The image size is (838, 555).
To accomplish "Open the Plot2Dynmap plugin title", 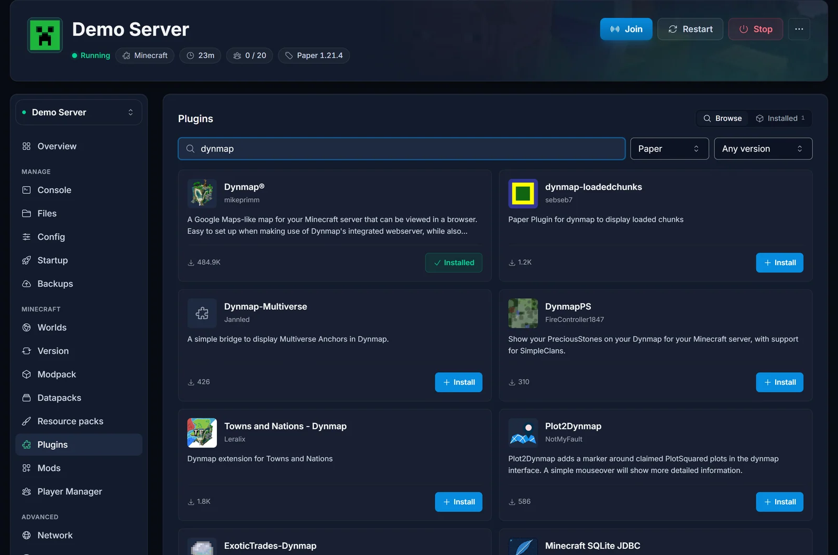I will coord(573,426).
